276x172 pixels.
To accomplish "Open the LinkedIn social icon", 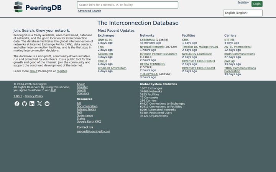I will (32, 104).
